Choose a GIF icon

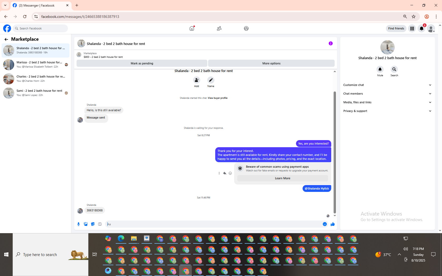[100, 224]
